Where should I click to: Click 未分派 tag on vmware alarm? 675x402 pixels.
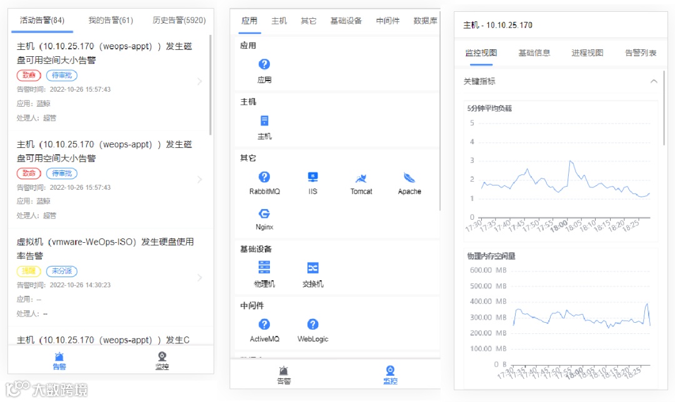point(62,271)
